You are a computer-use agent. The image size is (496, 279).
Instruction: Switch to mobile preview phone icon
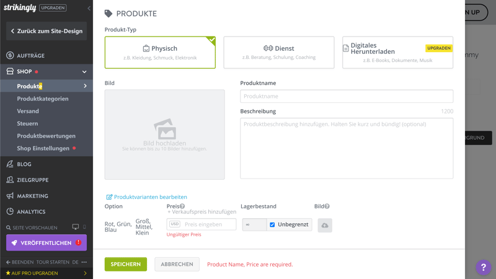tap(85, 228)
